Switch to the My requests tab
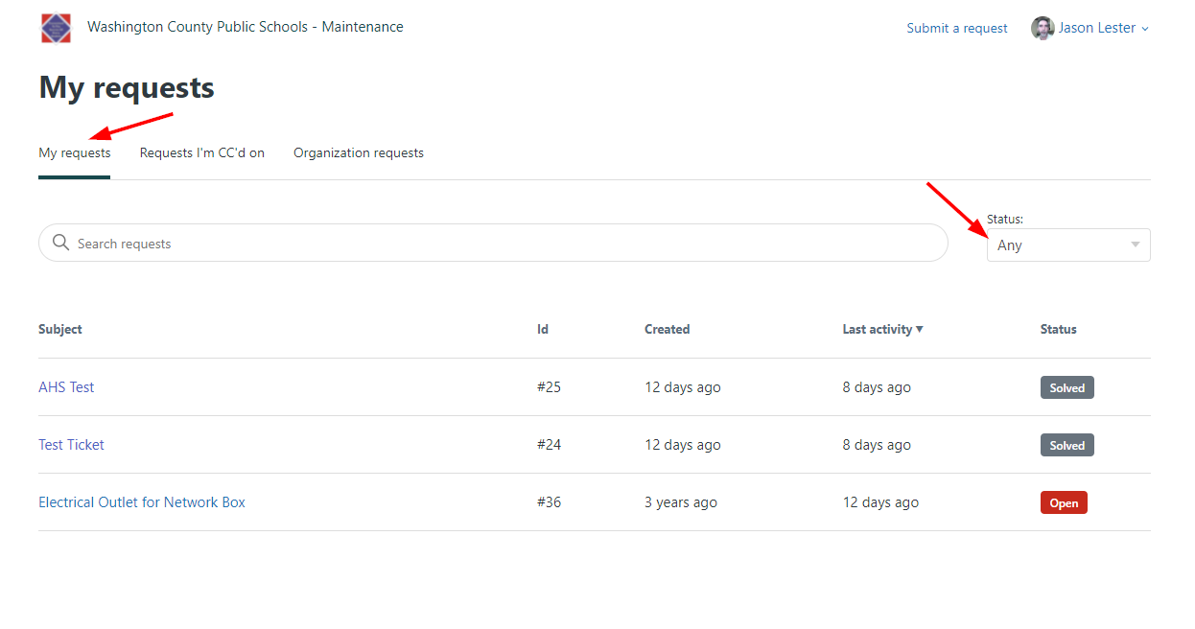Screen dimensions: 1195x629 75,152
